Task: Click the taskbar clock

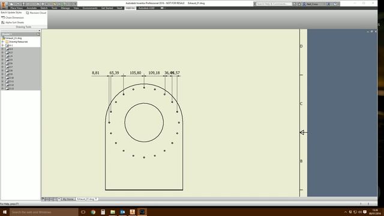Action: pyautogui.click(x=375, y=212)
